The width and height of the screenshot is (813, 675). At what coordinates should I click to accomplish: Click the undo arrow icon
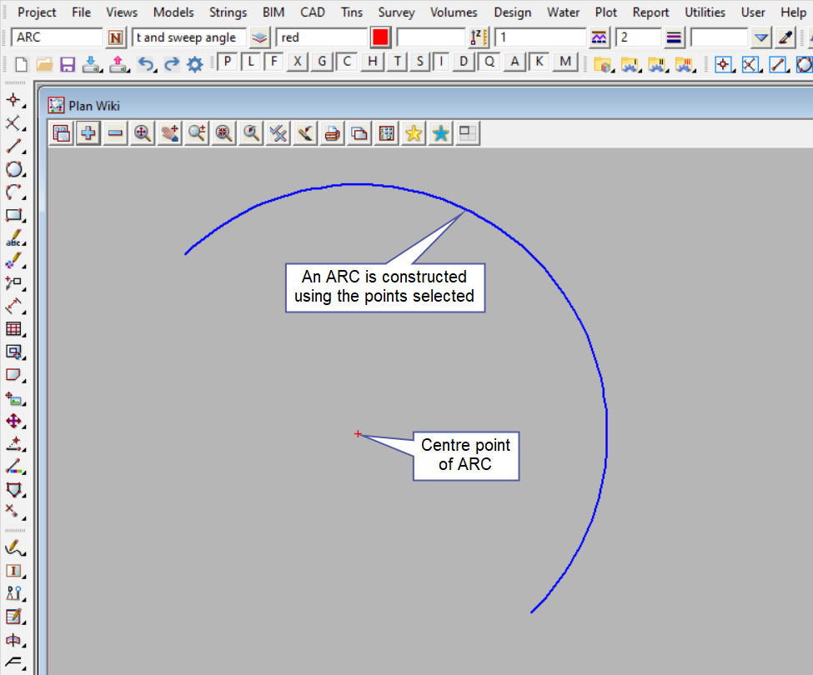[x=145, y=64]
